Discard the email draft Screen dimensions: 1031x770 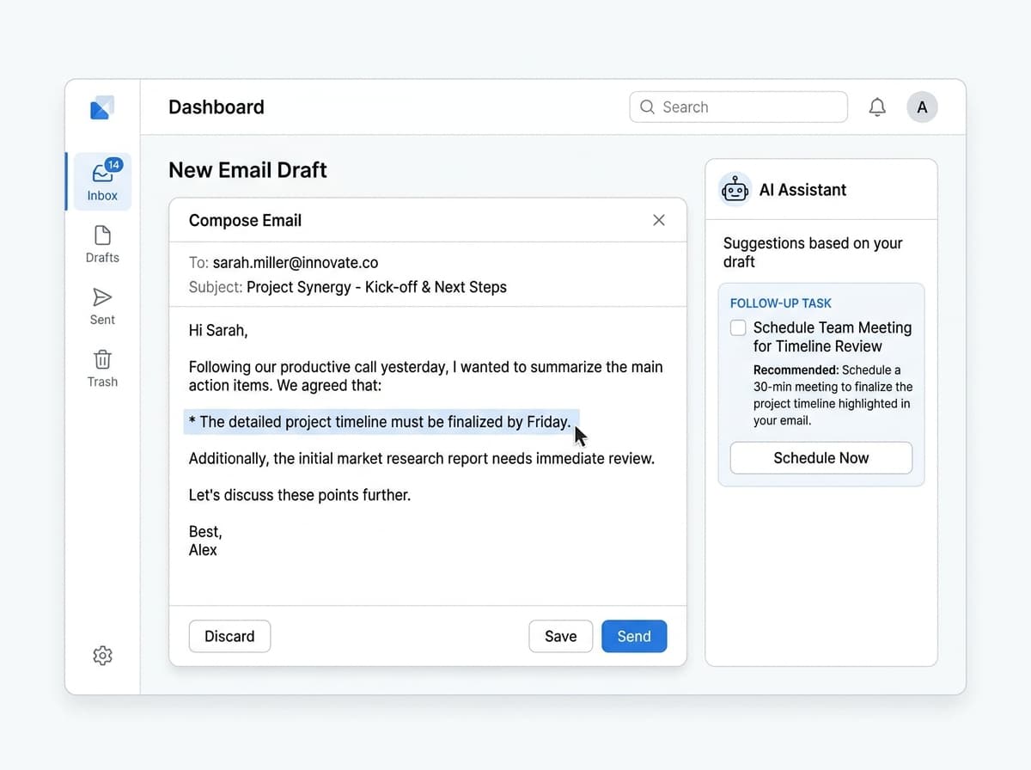point(229,637)
